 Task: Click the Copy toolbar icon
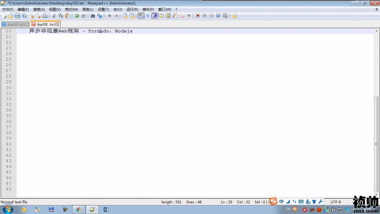(61, 16)
